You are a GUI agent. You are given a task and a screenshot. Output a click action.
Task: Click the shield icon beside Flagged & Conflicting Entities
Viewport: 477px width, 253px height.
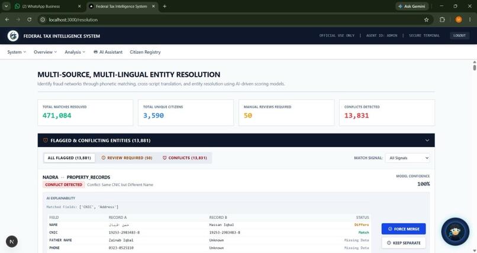pos(46,140)
